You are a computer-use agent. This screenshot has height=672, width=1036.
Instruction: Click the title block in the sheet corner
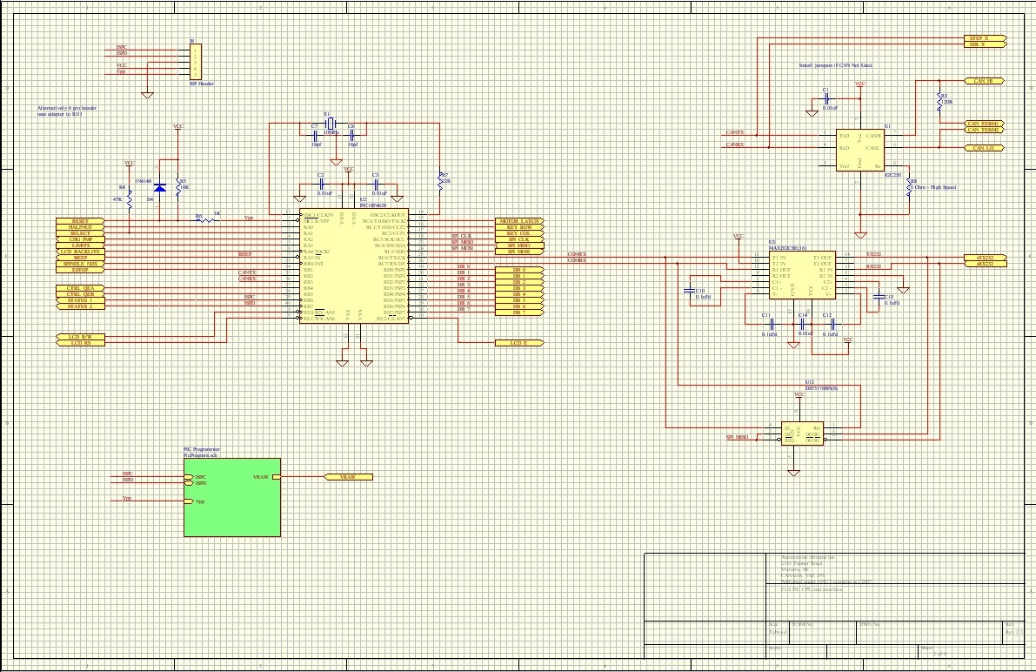(x=834, y=605)
